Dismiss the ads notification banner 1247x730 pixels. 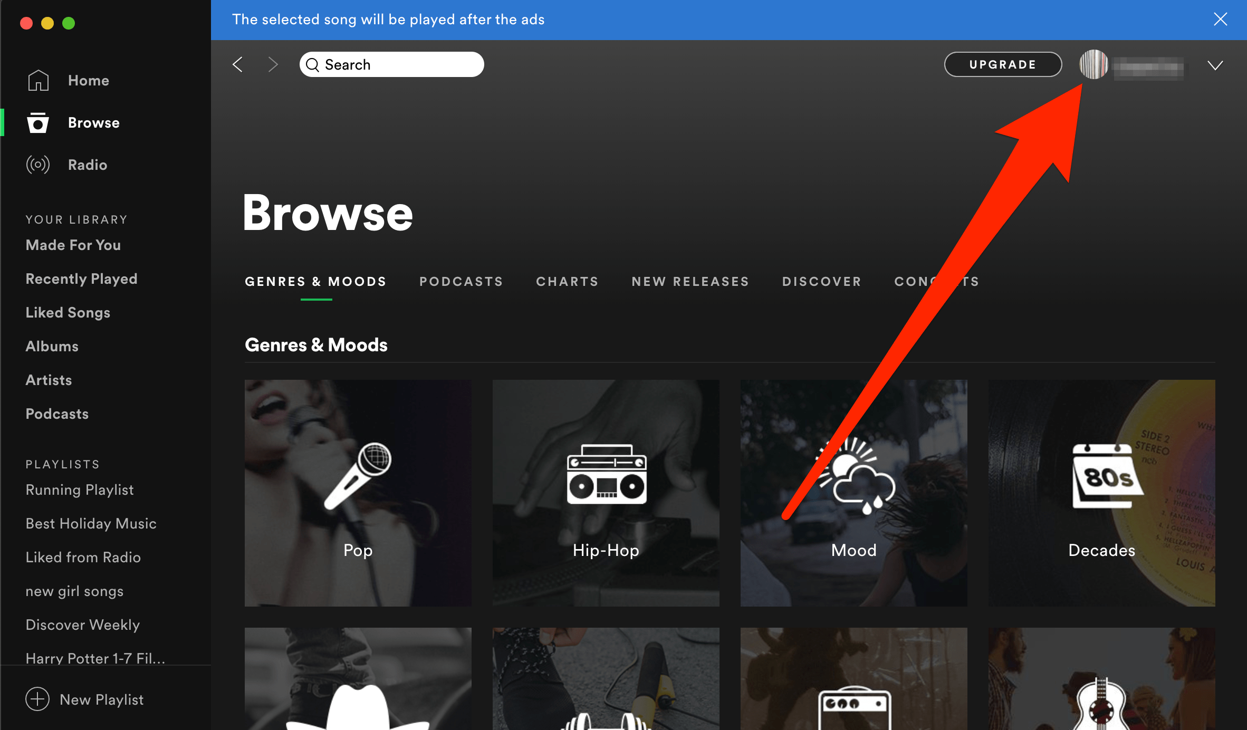pyautogui.click(x=1220, y=20)
